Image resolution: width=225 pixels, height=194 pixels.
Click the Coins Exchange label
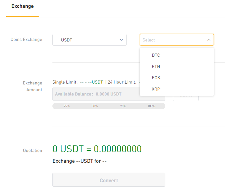pos(26,40)
